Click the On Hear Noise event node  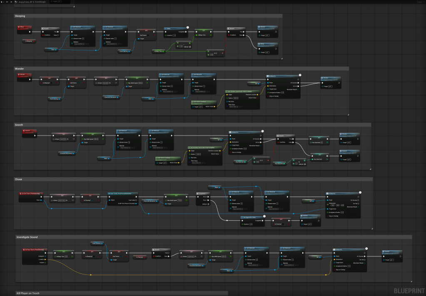point(35,250)
